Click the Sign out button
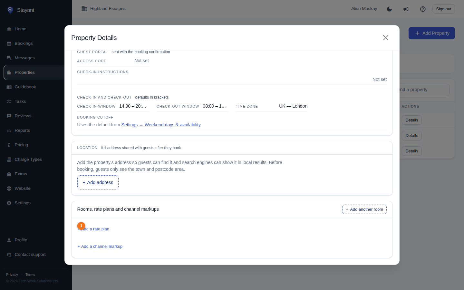 click(x=444, y=9)
